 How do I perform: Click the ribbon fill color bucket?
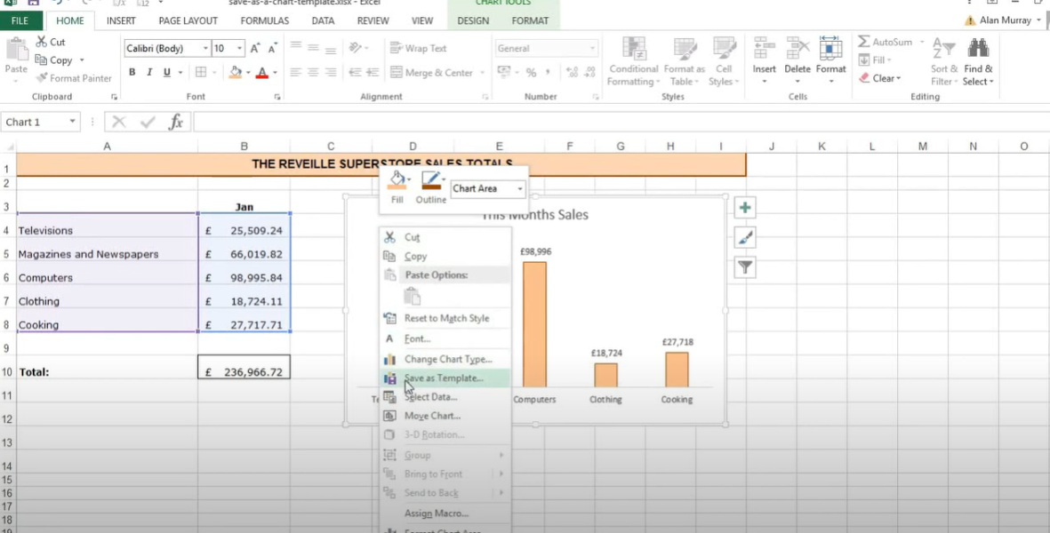point(235,72)
